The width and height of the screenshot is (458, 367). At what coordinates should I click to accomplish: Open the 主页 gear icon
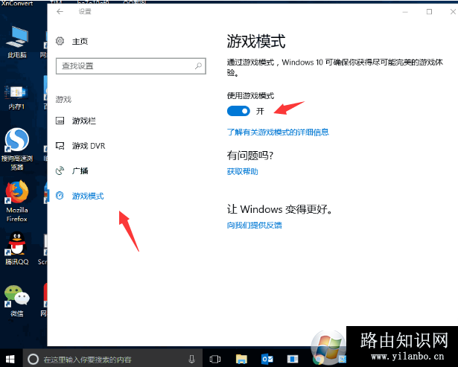tap(60, 41)
